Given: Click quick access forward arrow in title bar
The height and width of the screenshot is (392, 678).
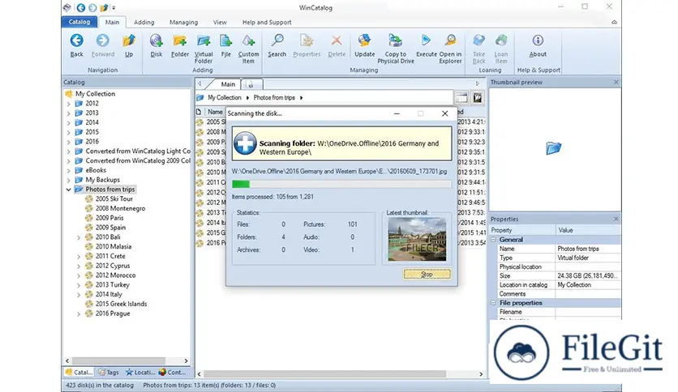Looking at the screenshot, I should 92,7.
